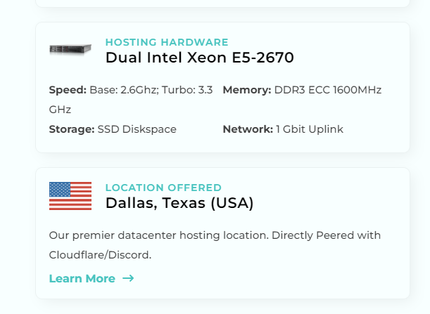Click the Memory: DDR3 ECC 1600MHz text
Screen dimensions: 430x314
pyautogui.click(x=302, y=90)
